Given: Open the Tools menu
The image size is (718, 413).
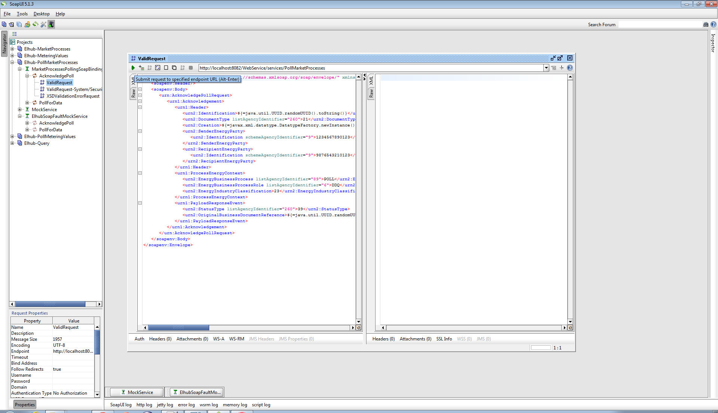Looking at the screenshot, I should (x=22, y=14).
